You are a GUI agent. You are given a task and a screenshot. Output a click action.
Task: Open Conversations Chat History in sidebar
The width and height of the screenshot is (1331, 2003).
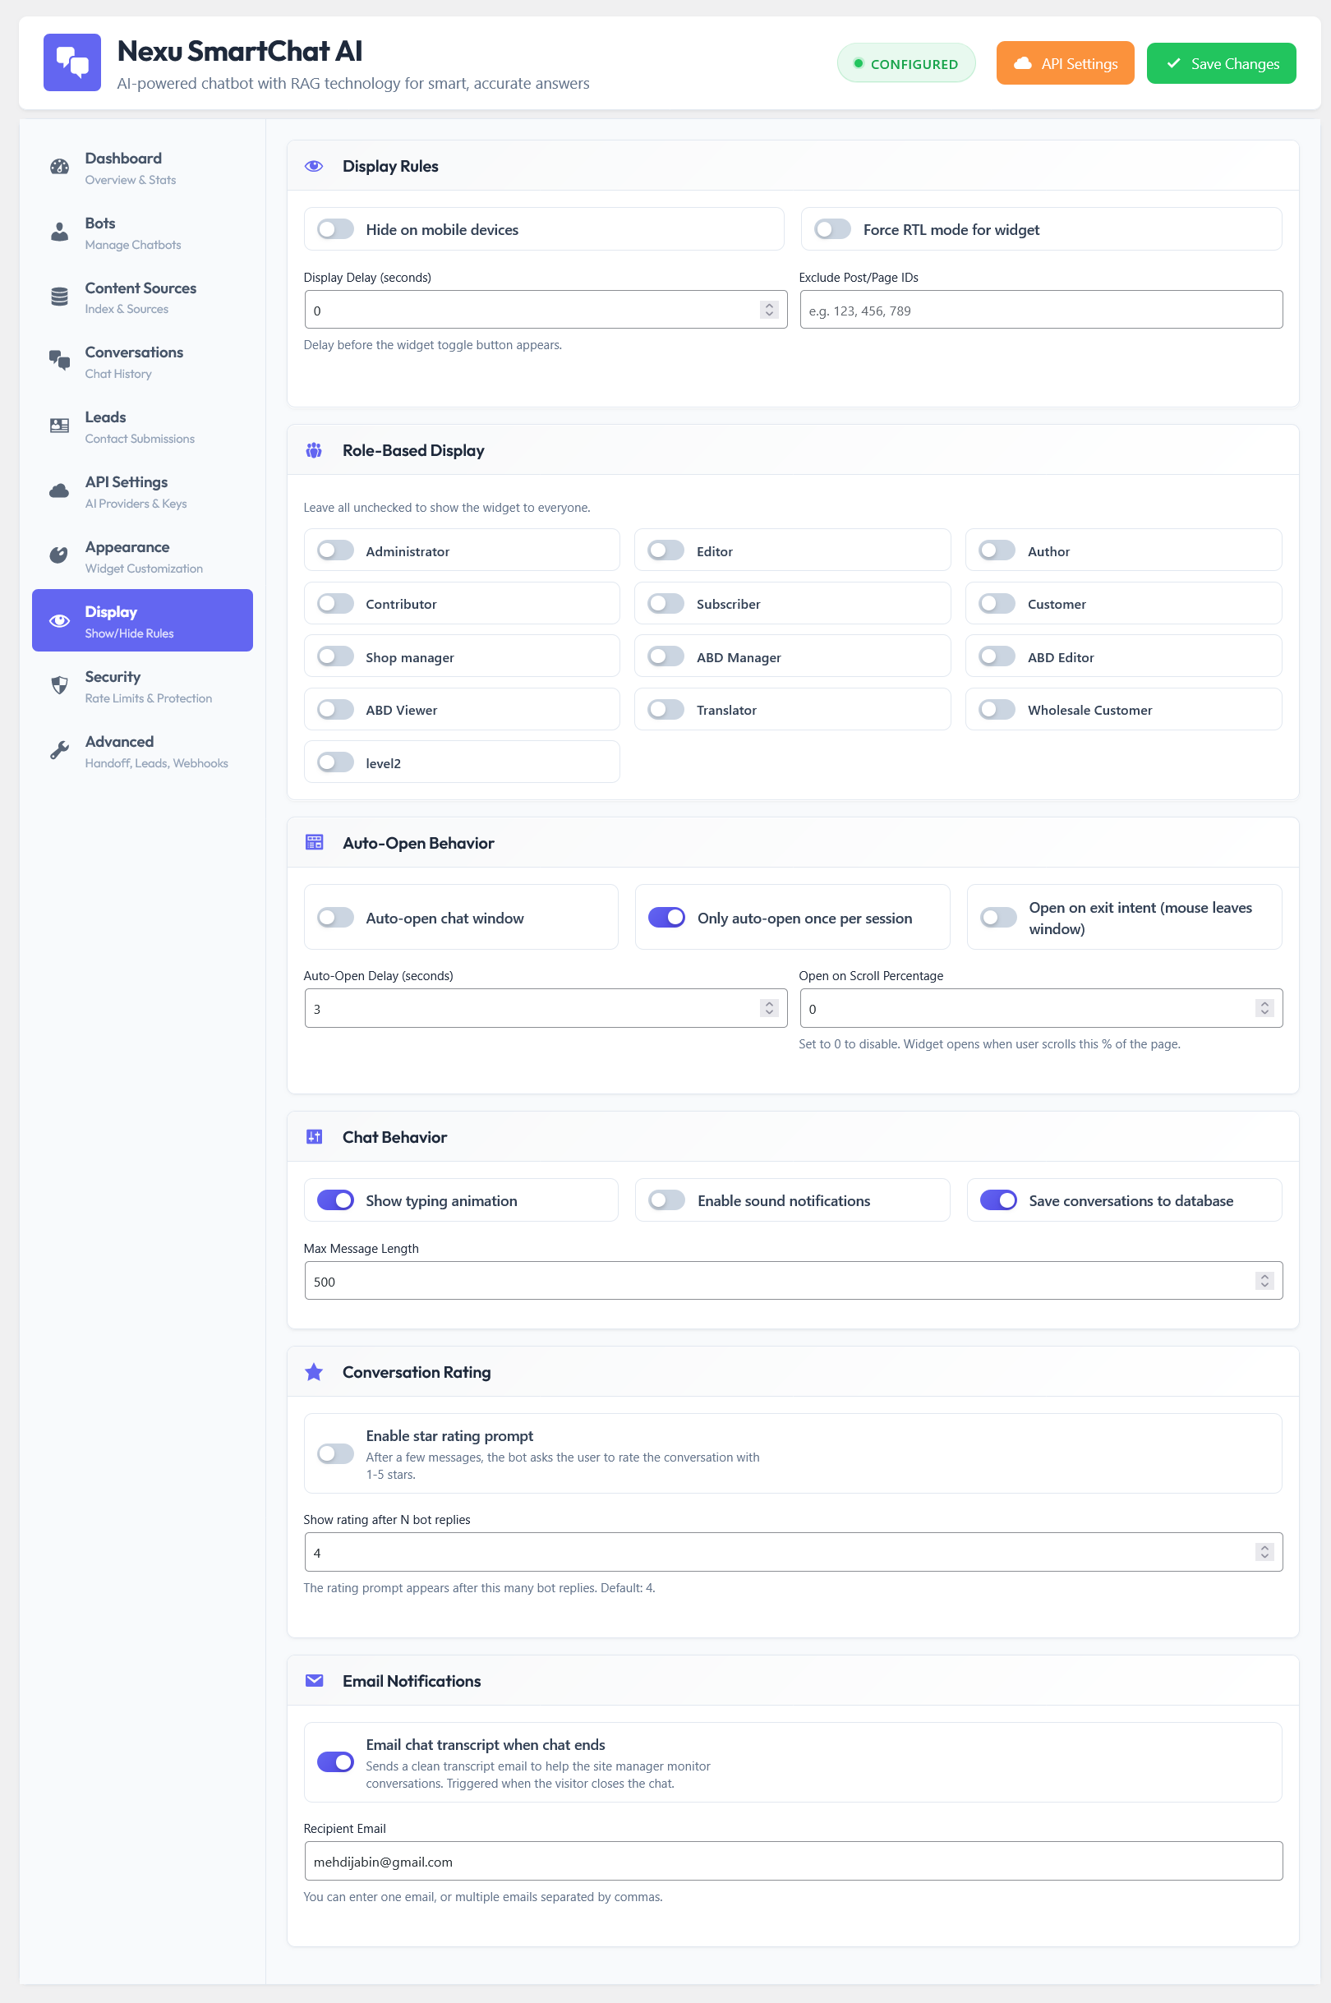tap(143, 361)
